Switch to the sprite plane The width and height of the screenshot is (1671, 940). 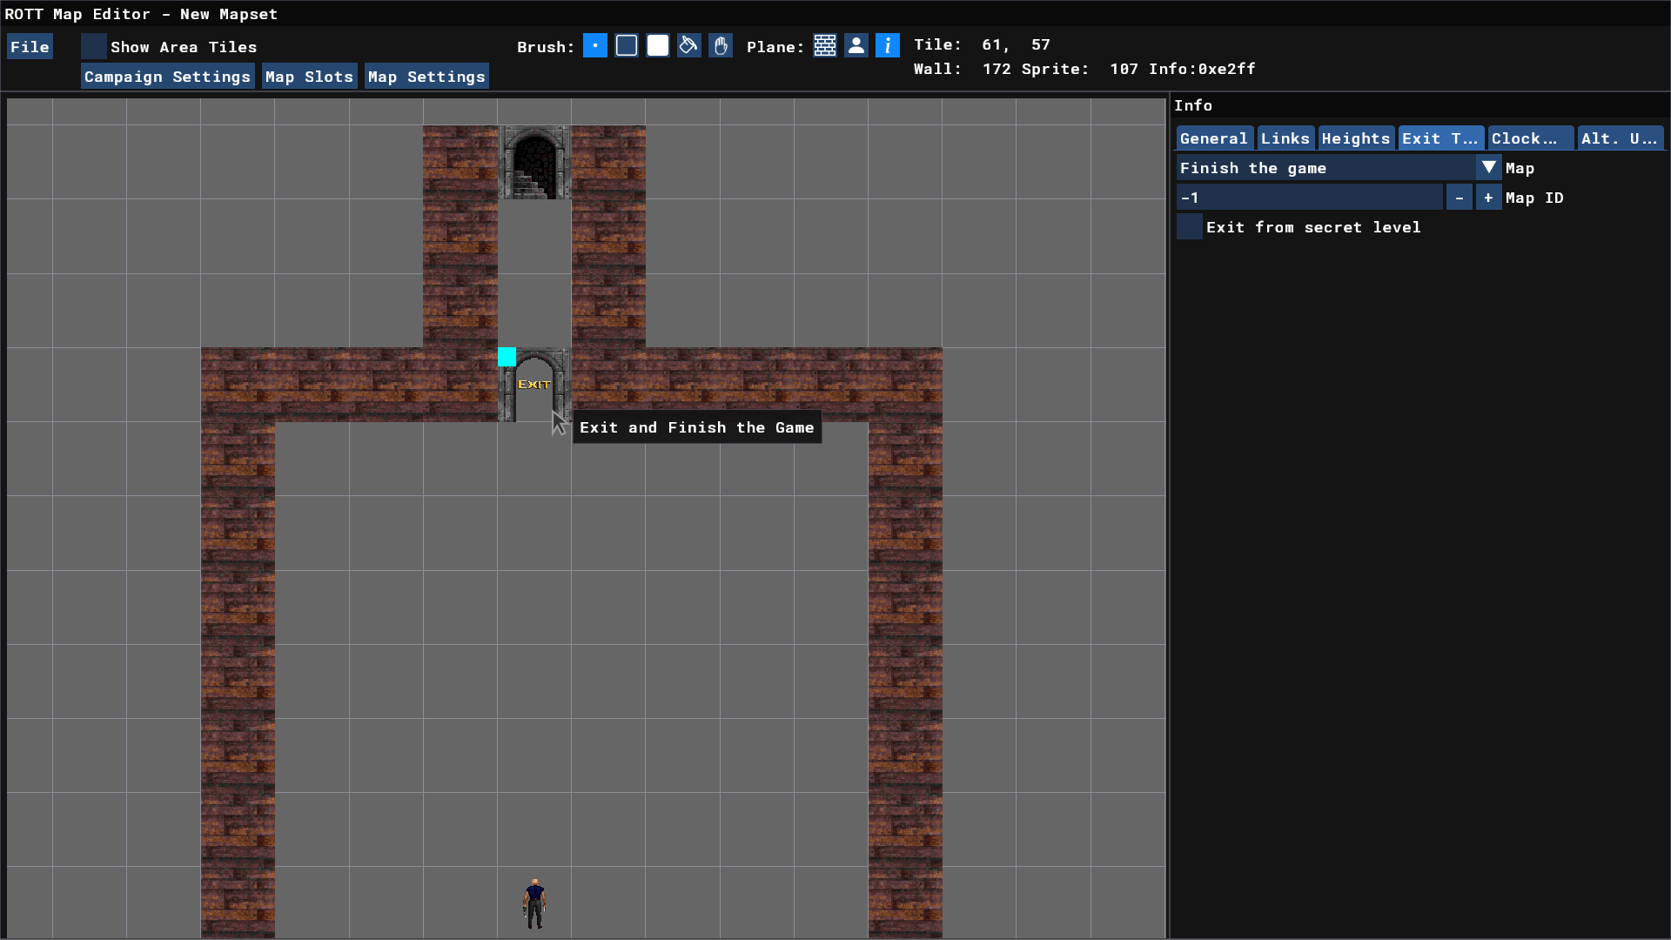pos(856,46)
